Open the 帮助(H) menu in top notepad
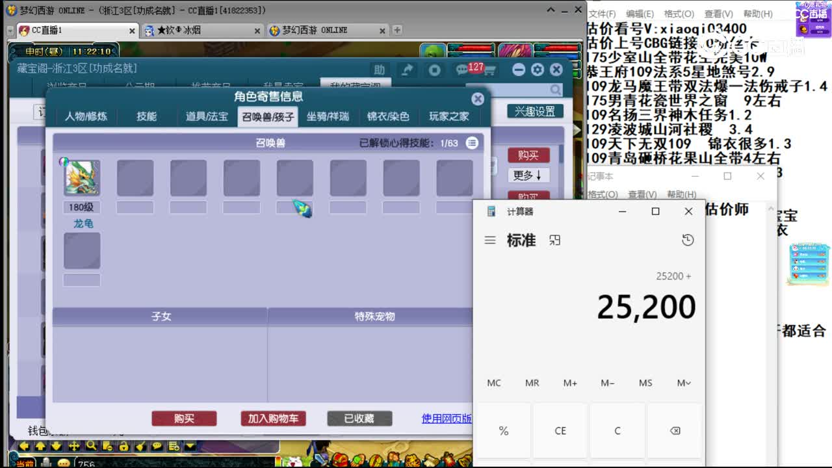The width and height of the screenshot is (832, 468). (757, 14)
